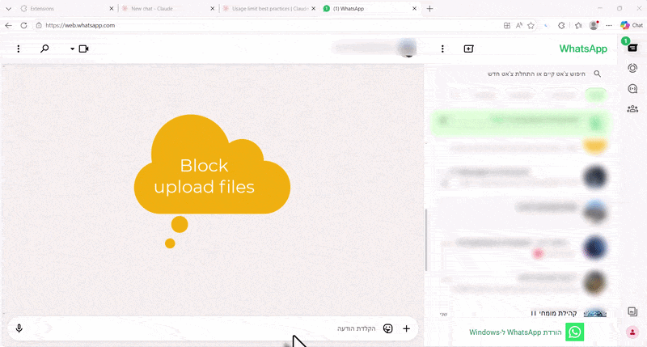This screenshot has height=347, width=647.
Task: Switch to the Usage limit best practices tab
Action: [x=269, y=9]
